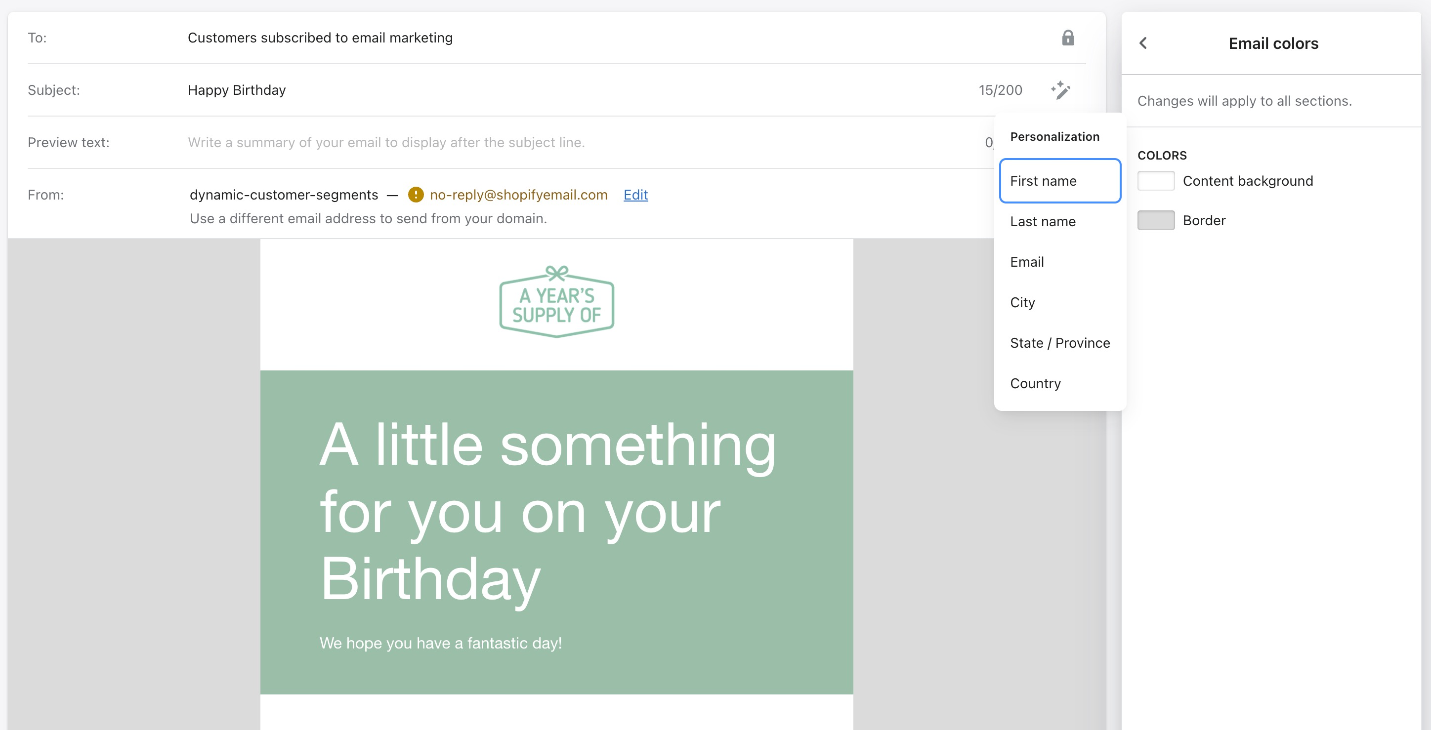
Task: Click the no-reply@shopifyemail.com address
Action: click(x=518, y=195)
